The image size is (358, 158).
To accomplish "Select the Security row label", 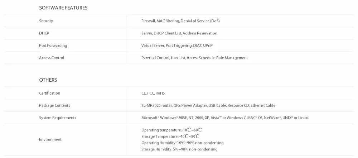I will pyautogui.click(x=46, y=21).
